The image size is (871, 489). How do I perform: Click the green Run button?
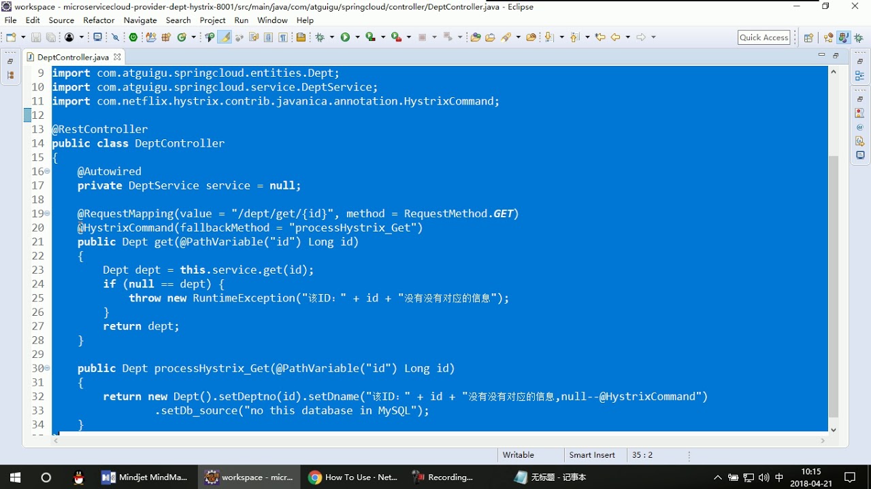point(345,37)
